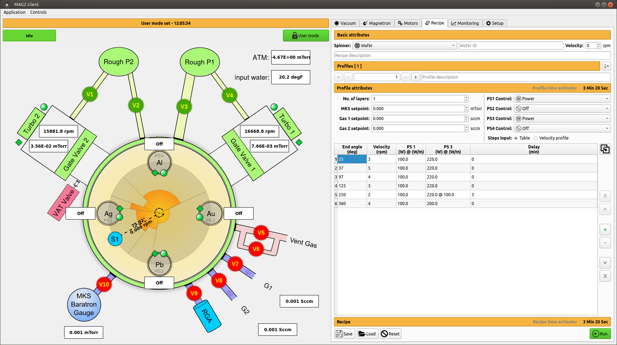Click the Load recipe button
The width and height of the screenshot is (617, 345).
pos(367,334)
